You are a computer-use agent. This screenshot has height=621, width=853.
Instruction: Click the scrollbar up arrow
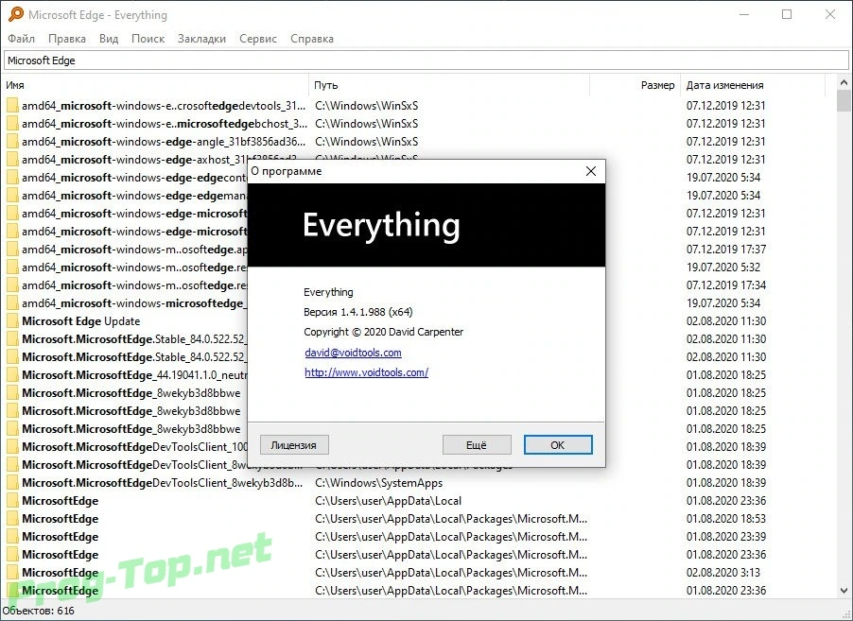coord(844,83)
